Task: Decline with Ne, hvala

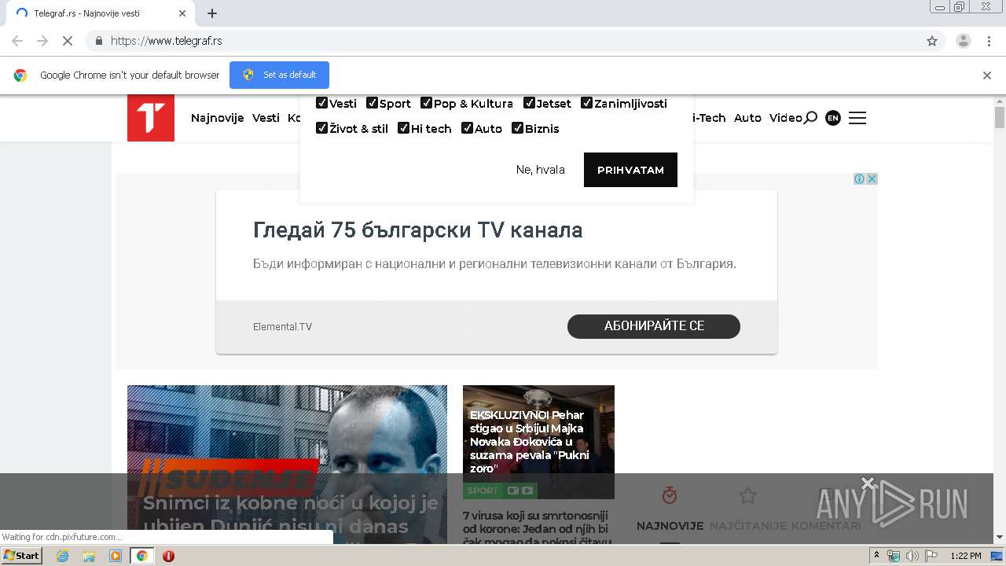Action: tap(541, 170)
